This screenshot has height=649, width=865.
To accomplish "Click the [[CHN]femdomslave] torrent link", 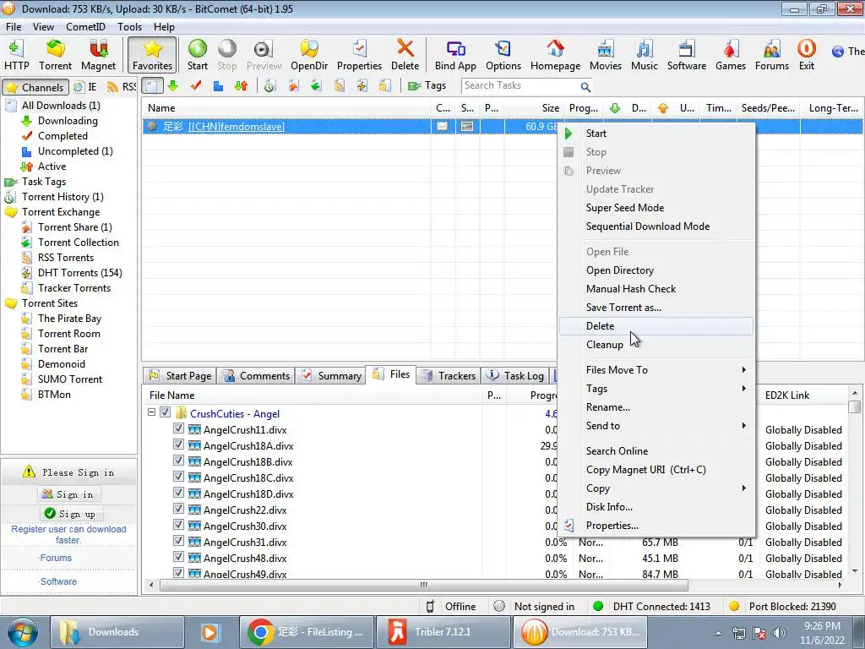I will tap(237, 127).
